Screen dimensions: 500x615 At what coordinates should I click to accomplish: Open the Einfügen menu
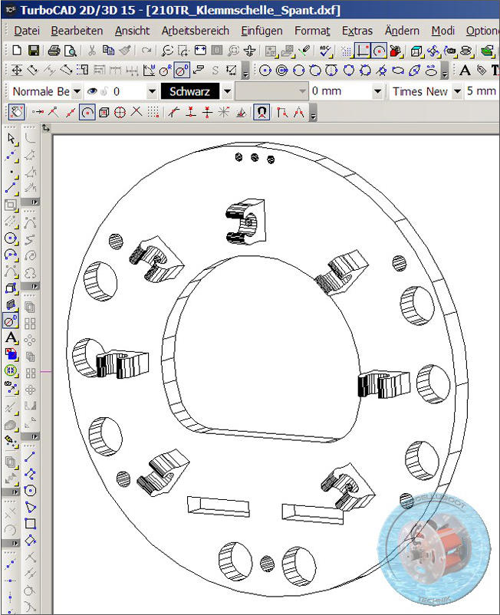(x=262, y=31)
